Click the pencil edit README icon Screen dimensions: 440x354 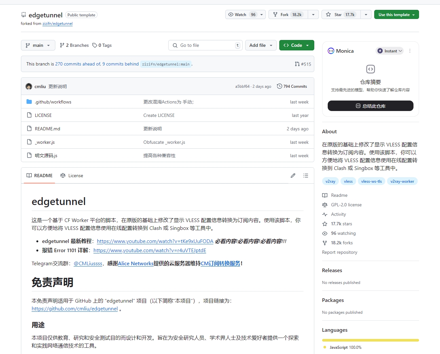click(293, 176)
